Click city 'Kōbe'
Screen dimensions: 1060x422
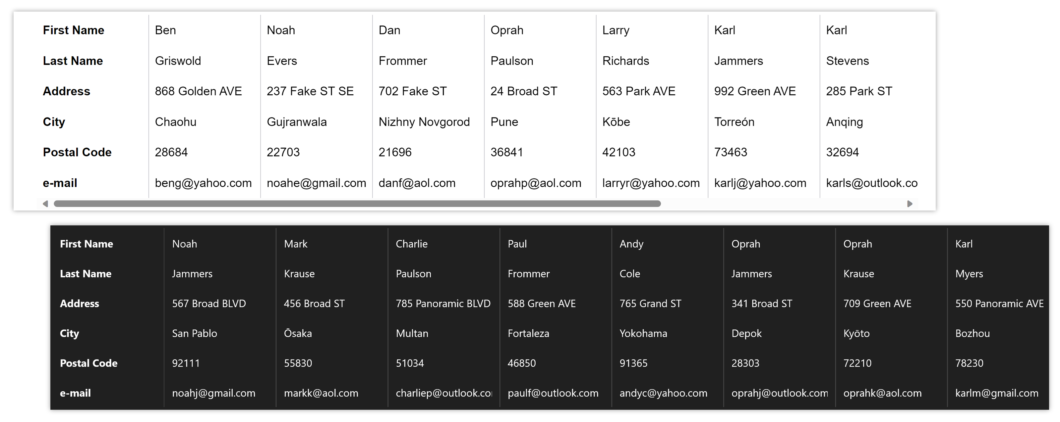[616, 122]
